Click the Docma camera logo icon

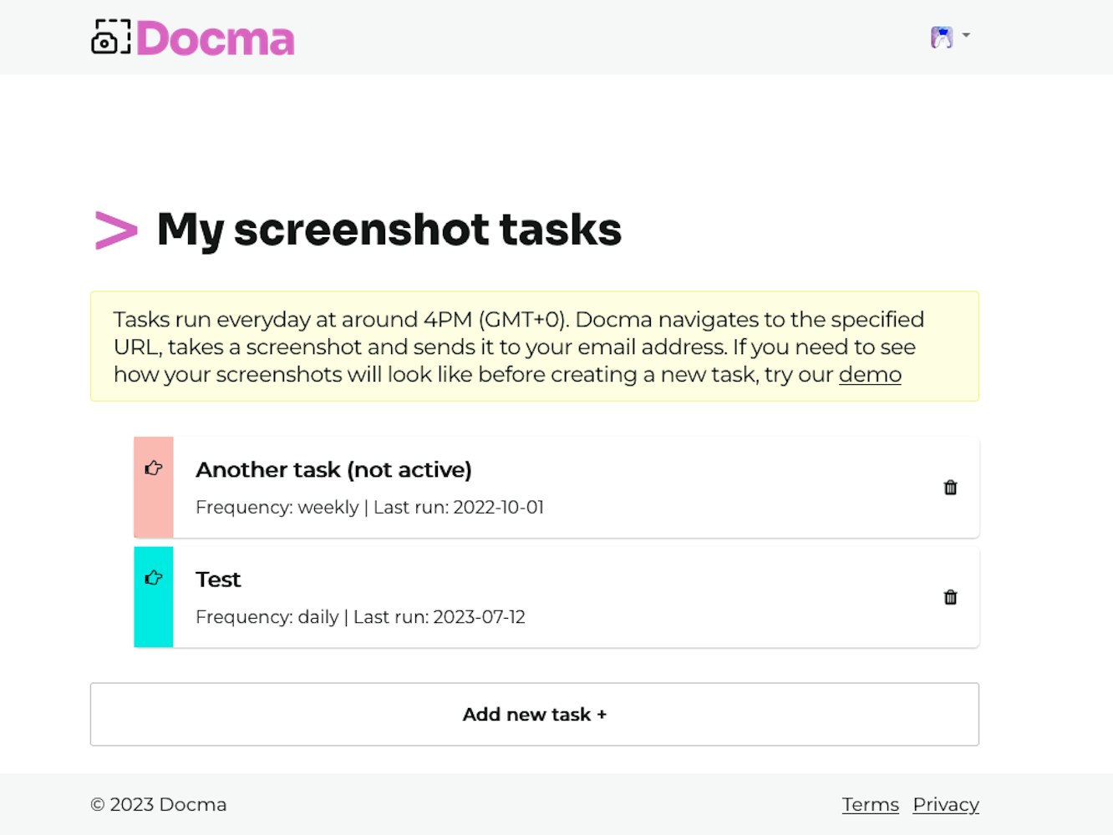click(x=111, y=37)
